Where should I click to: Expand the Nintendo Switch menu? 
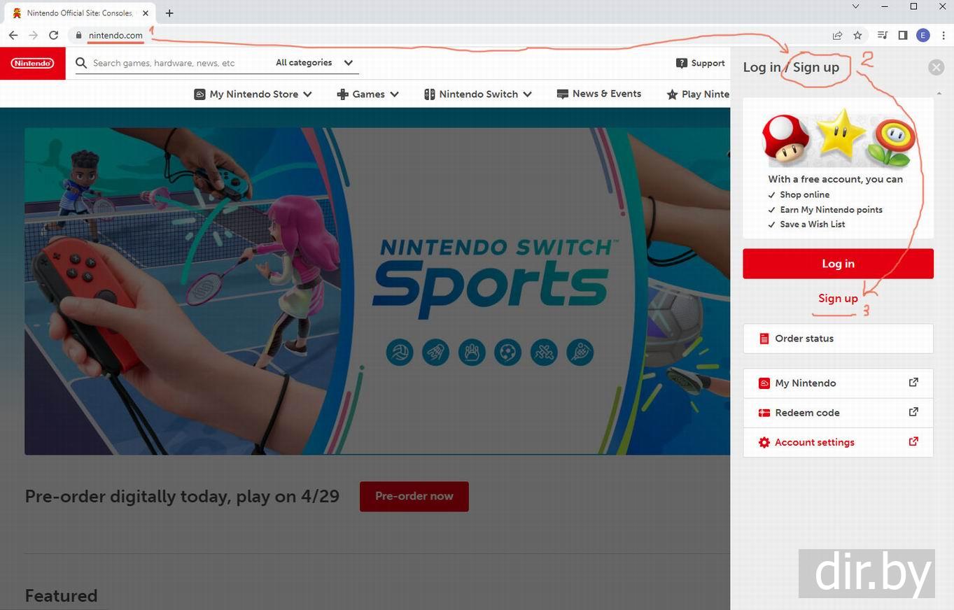click(x=478, y=94)
